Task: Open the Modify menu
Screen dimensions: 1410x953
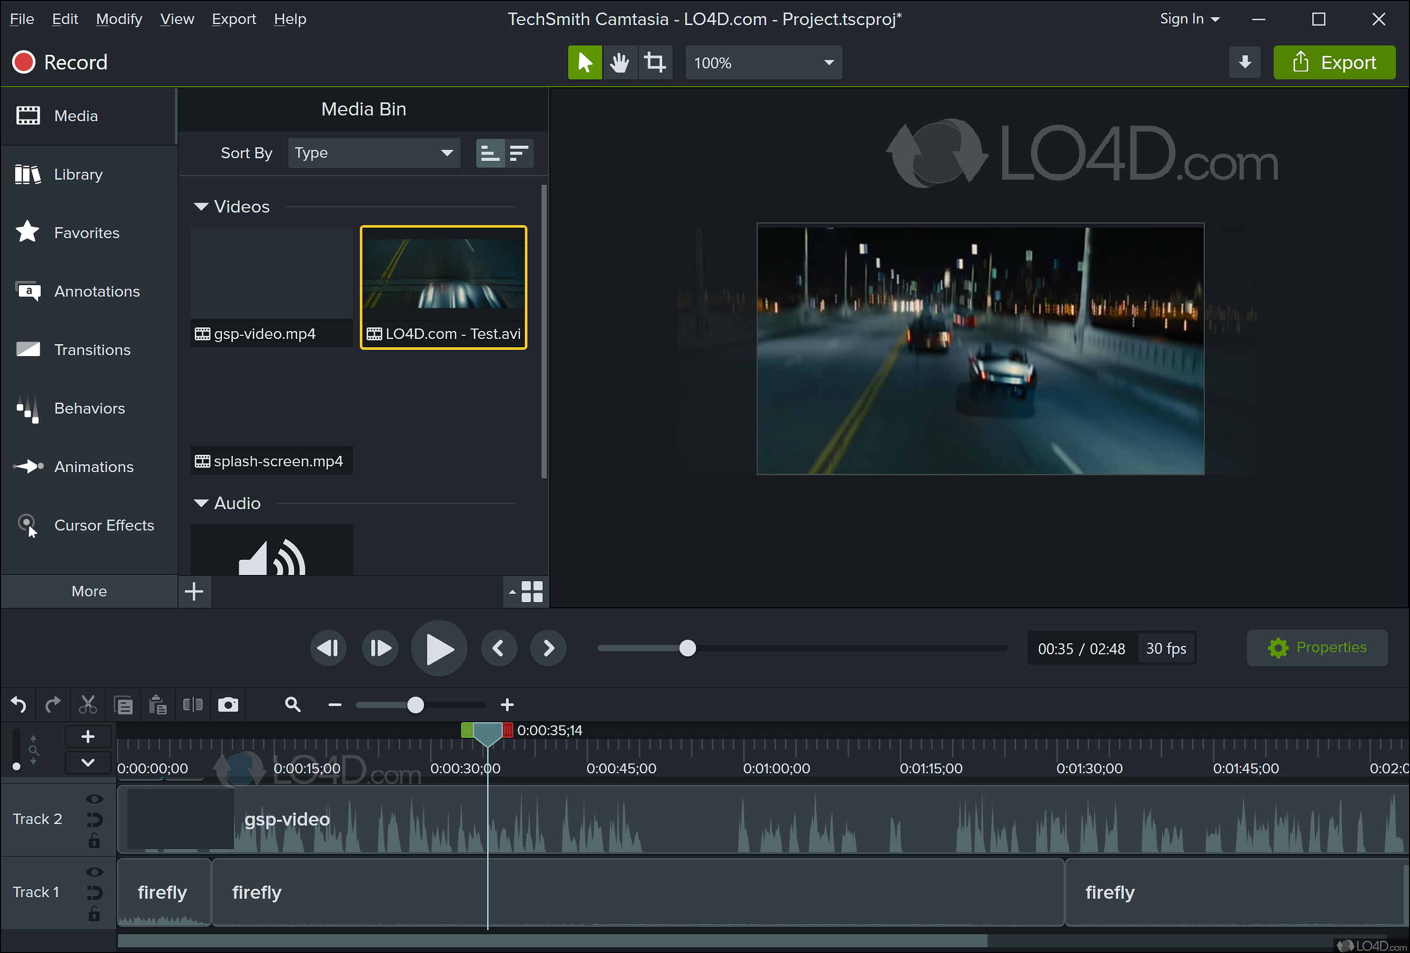Action: pyautogui.click(x=119, y=19)
